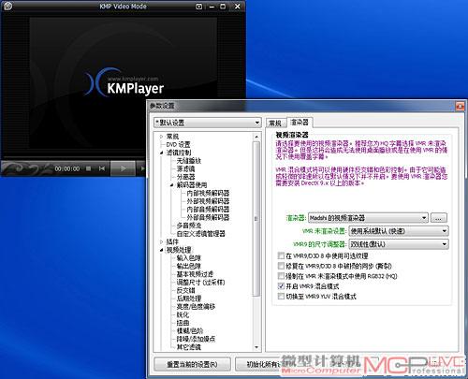468x379 pixels.
Task: Select 内部视频解码器 in the tree
Action: pyautogui.click(x=208, y=193)
